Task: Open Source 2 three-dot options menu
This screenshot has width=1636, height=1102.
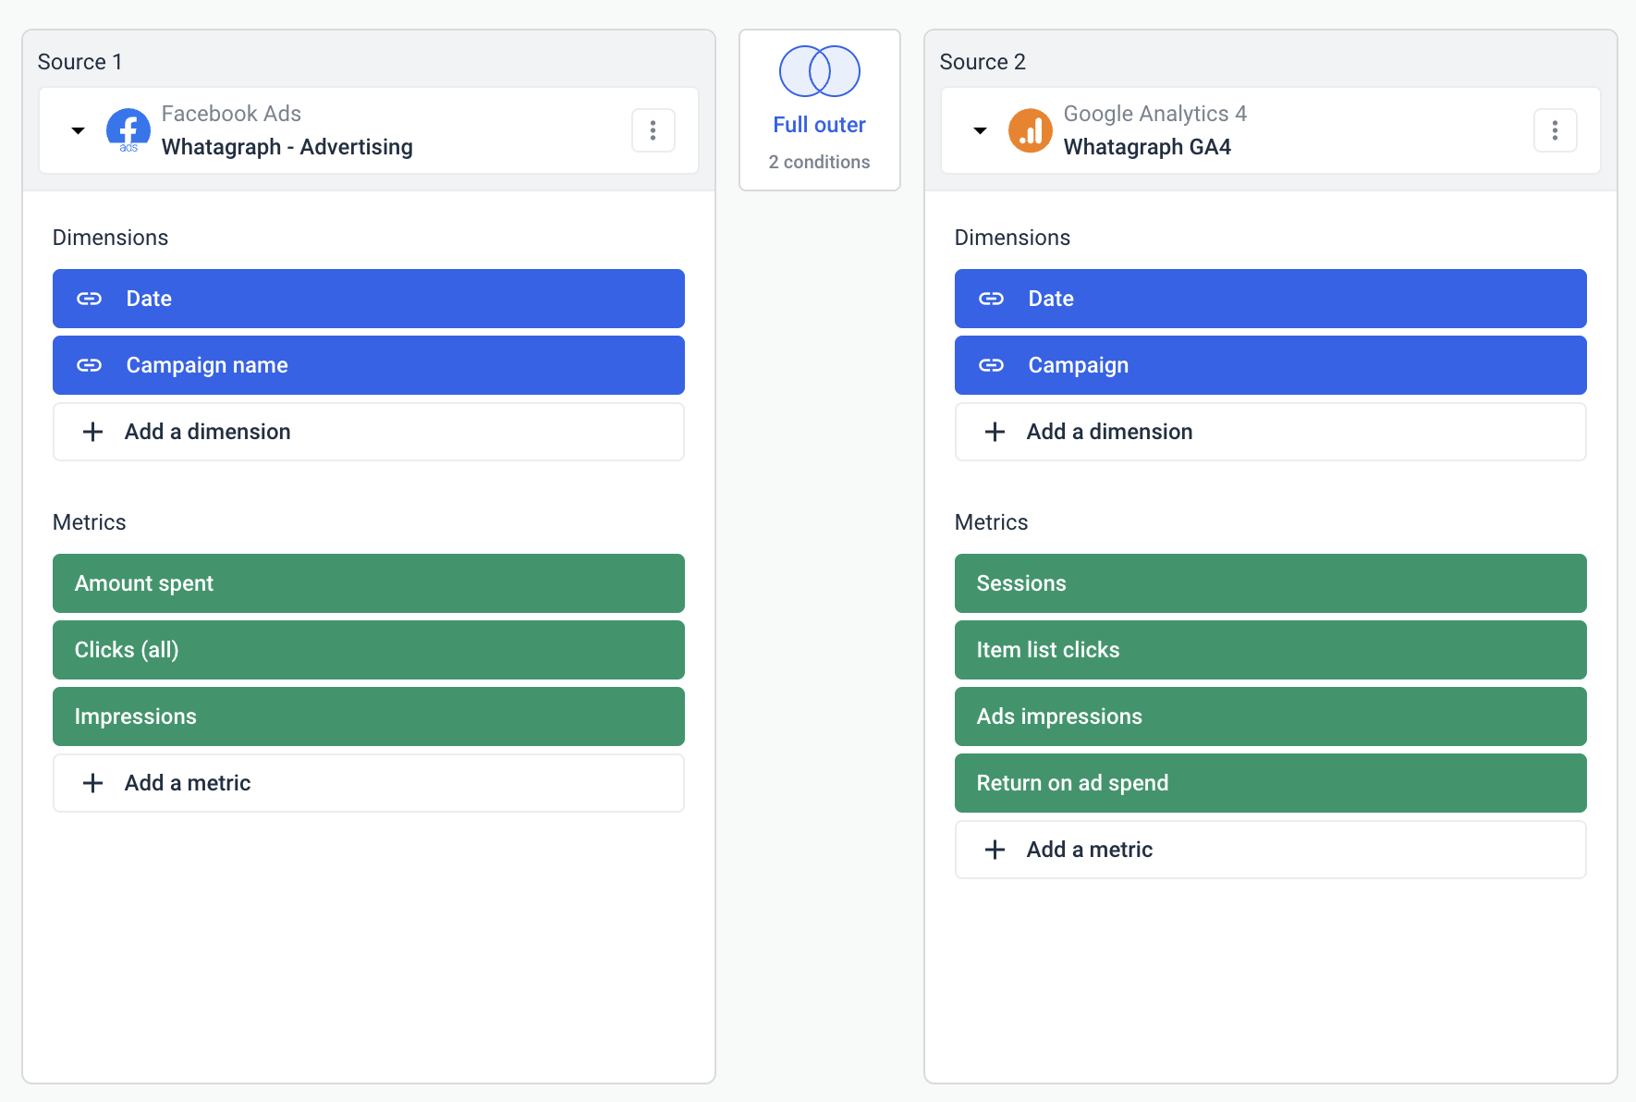Action: coord(1555,130)
